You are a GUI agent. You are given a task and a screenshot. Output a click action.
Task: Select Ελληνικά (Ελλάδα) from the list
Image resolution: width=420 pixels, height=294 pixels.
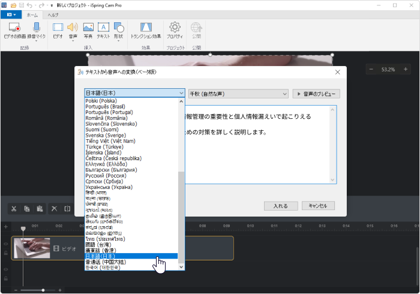click(131, 164)
